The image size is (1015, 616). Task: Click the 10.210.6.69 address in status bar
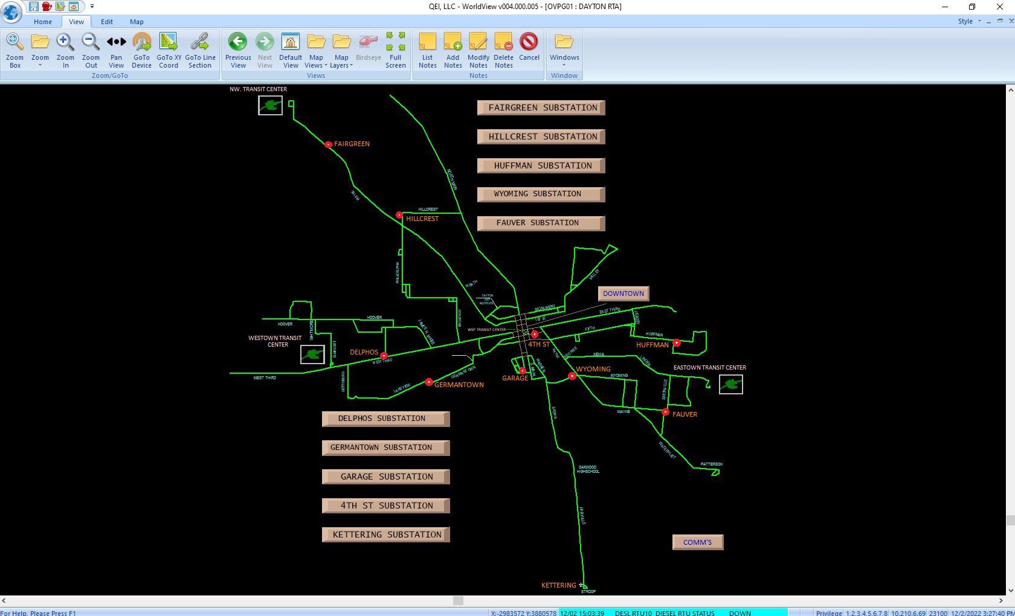[908, 613]
